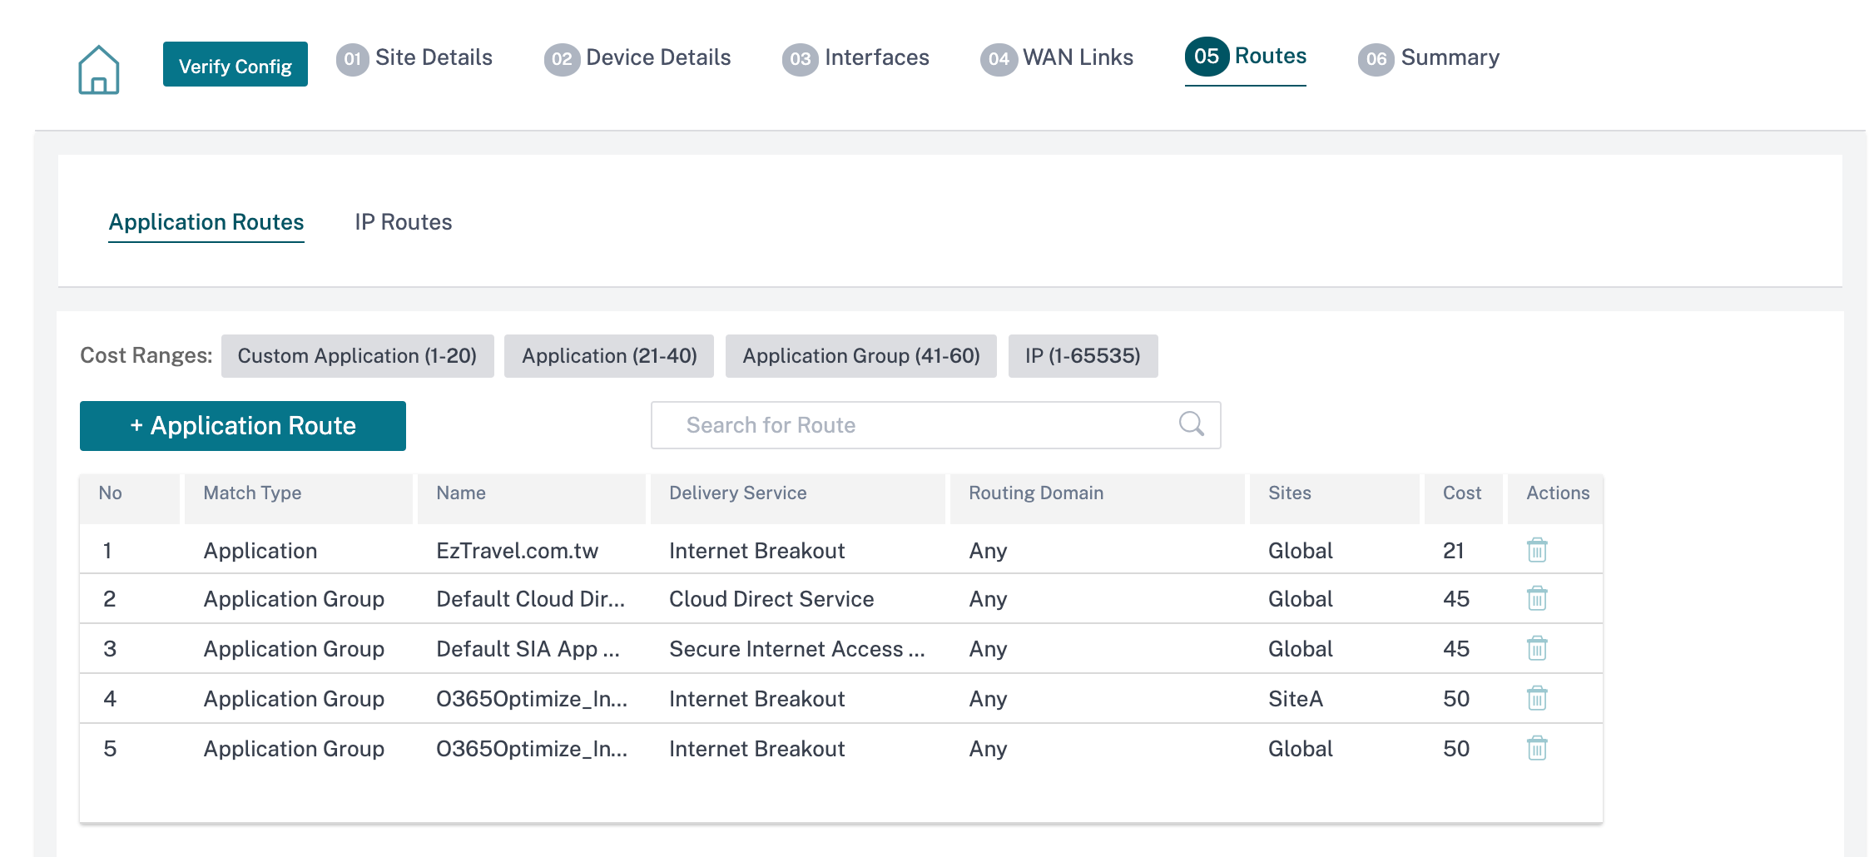Click the Cost column header
Viewport: 1874px width, 857px height.
click(1463, 493)
